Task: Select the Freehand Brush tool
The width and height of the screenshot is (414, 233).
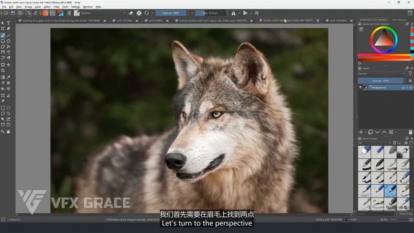Action: 3,36
